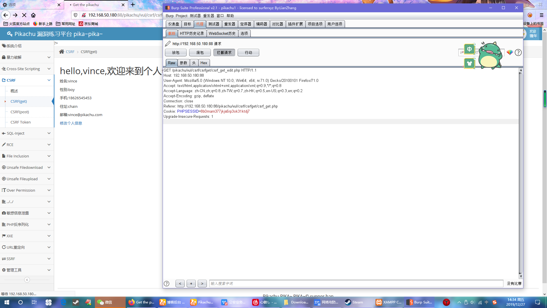Click the colorful highlight palette icon
The height and width of the screenshot is (308, 547).
pyautogui.click(x=510, y=52)
